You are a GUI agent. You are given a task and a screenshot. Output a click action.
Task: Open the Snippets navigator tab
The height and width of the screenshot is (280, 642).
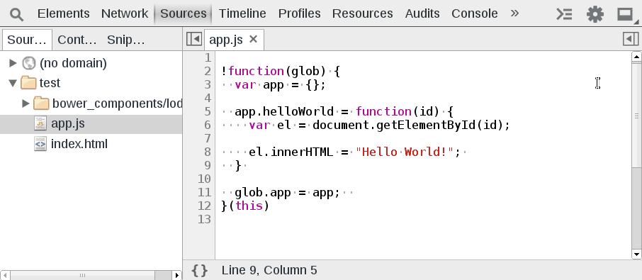point(125,40)
